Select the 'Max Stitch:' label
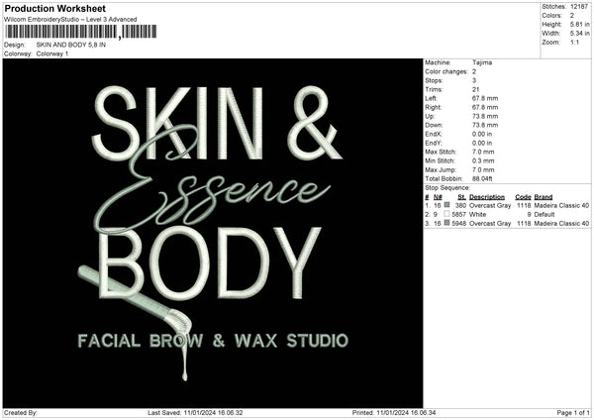The width and height of the screenshot is (594, 420). 441,152
